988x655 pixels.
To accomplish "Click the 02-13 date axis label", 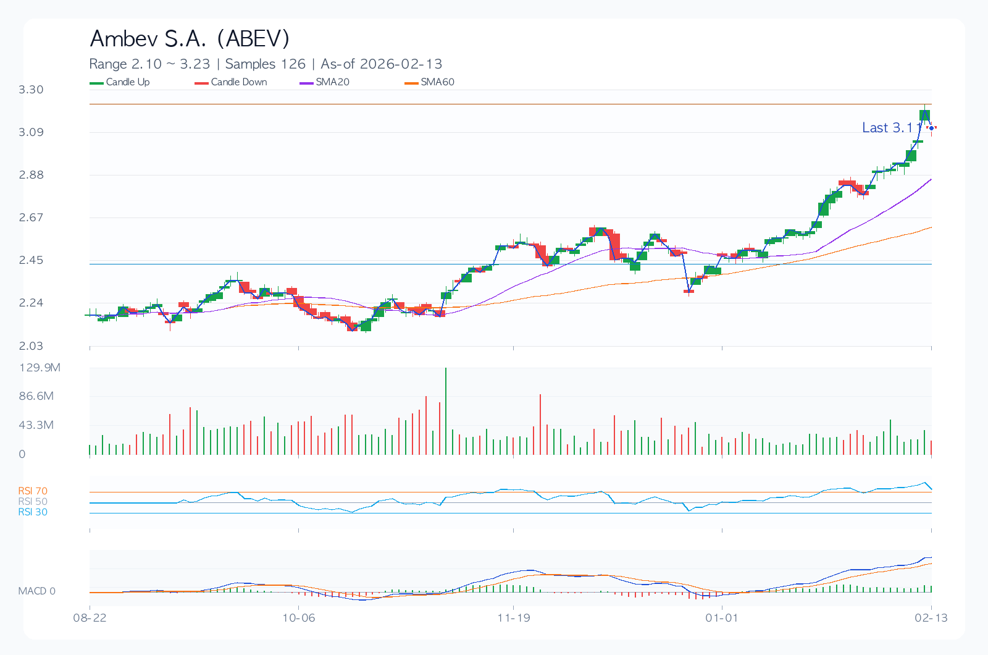I will tap(931, 618).
